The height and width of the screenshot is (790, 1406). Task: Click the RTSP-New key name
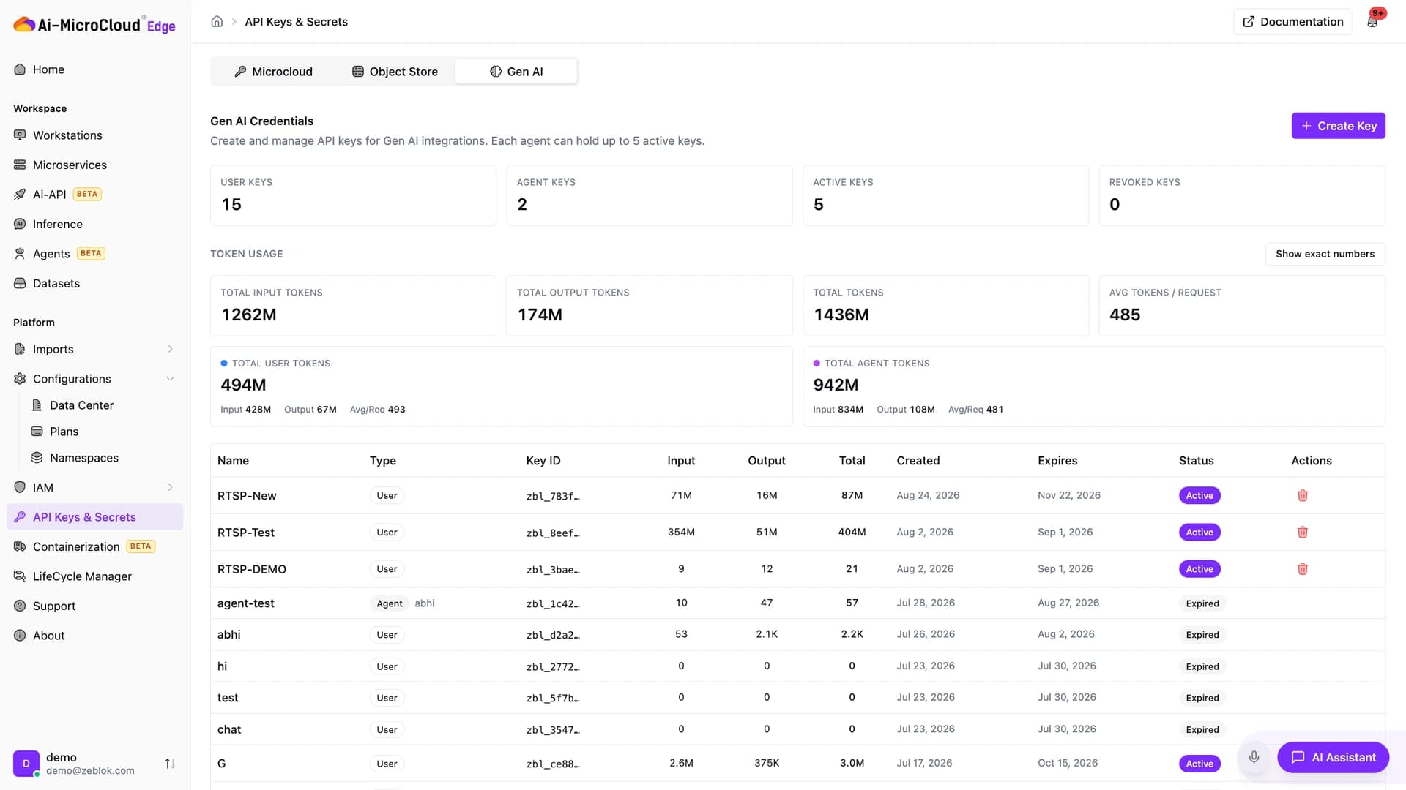[x=247, y=496]
